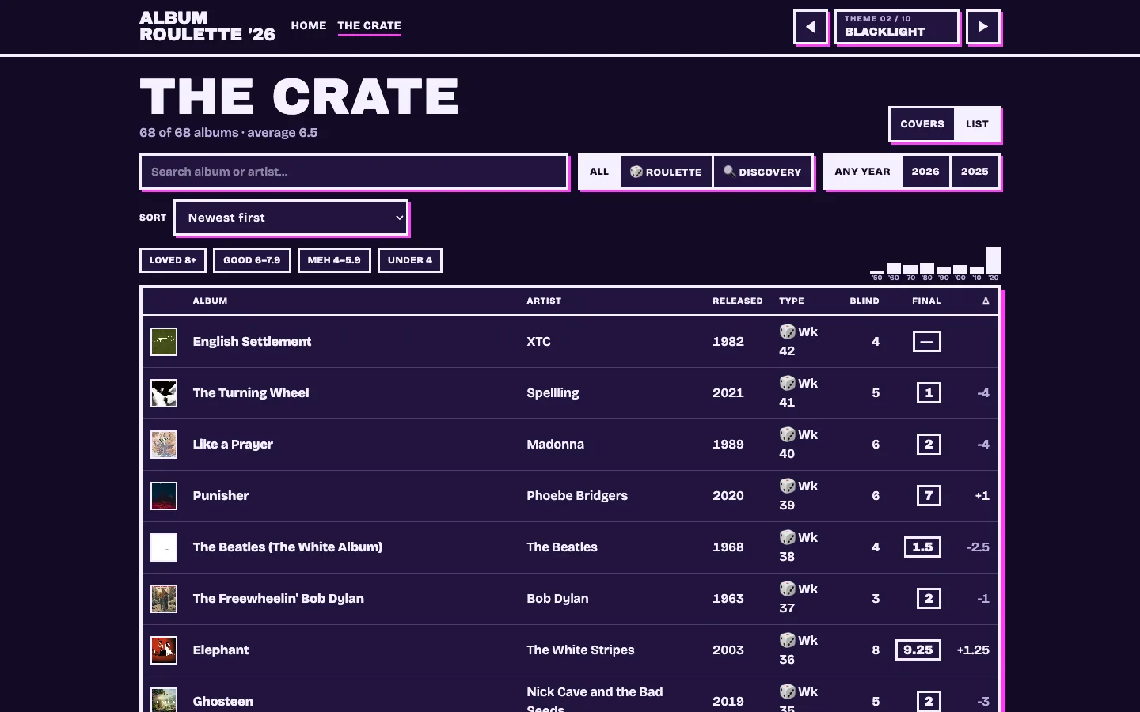Sort by the Artist column header
Screen dimensions: 1140x712
tap(544, 301)
